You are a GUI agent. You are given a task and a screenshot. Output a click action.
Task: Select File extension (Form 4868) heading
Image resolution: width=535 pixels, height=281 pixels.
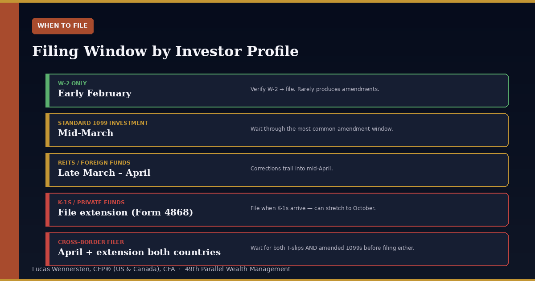[x=126, y=213]
